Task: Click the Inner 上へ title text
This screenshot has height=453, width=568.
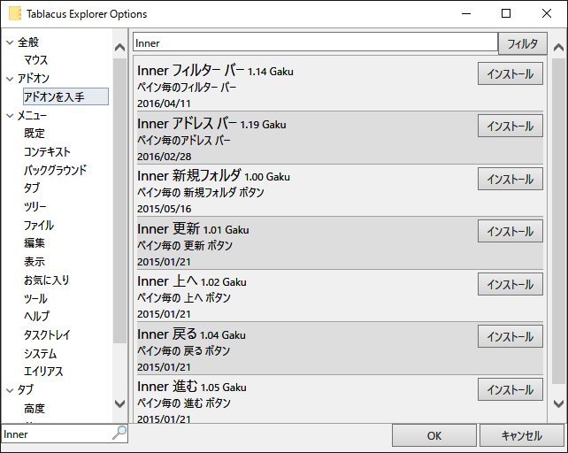Action: (167, 281)
